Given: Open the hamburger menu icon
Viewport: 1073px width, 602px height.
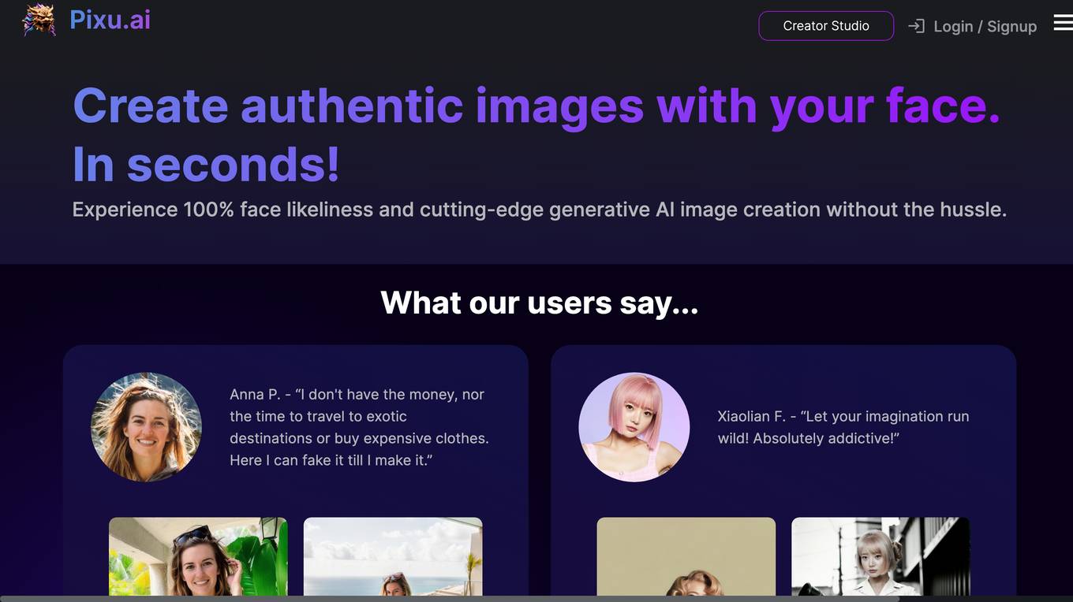Looking at the screenshot, I should pos(1063,22).
